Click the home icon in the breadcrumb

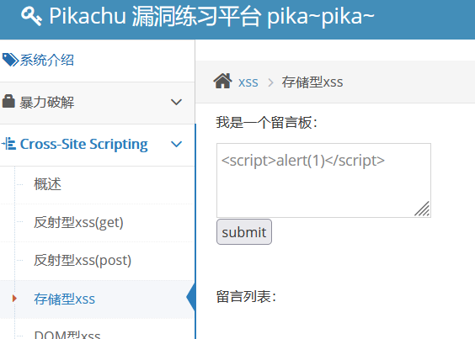[222, 81]
